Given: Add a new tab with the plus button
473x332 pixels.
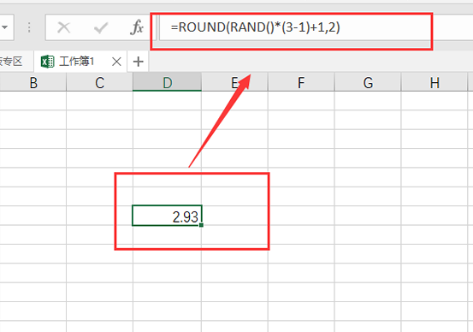Looking at the screenshot, I should 139,62.
